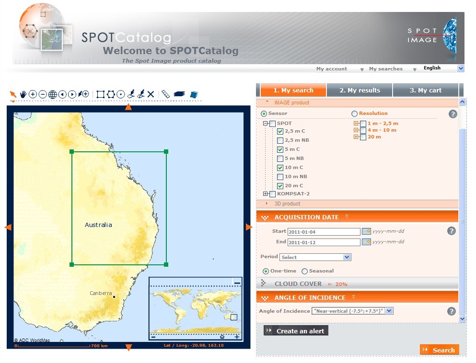The height and width of the screenshot is (363, 476).
Task: Uncheck the 10 m C checkbox
Action: point(280,168)
